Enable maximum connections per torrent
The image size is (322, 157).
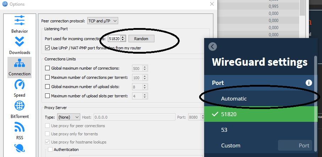point(48,77)
